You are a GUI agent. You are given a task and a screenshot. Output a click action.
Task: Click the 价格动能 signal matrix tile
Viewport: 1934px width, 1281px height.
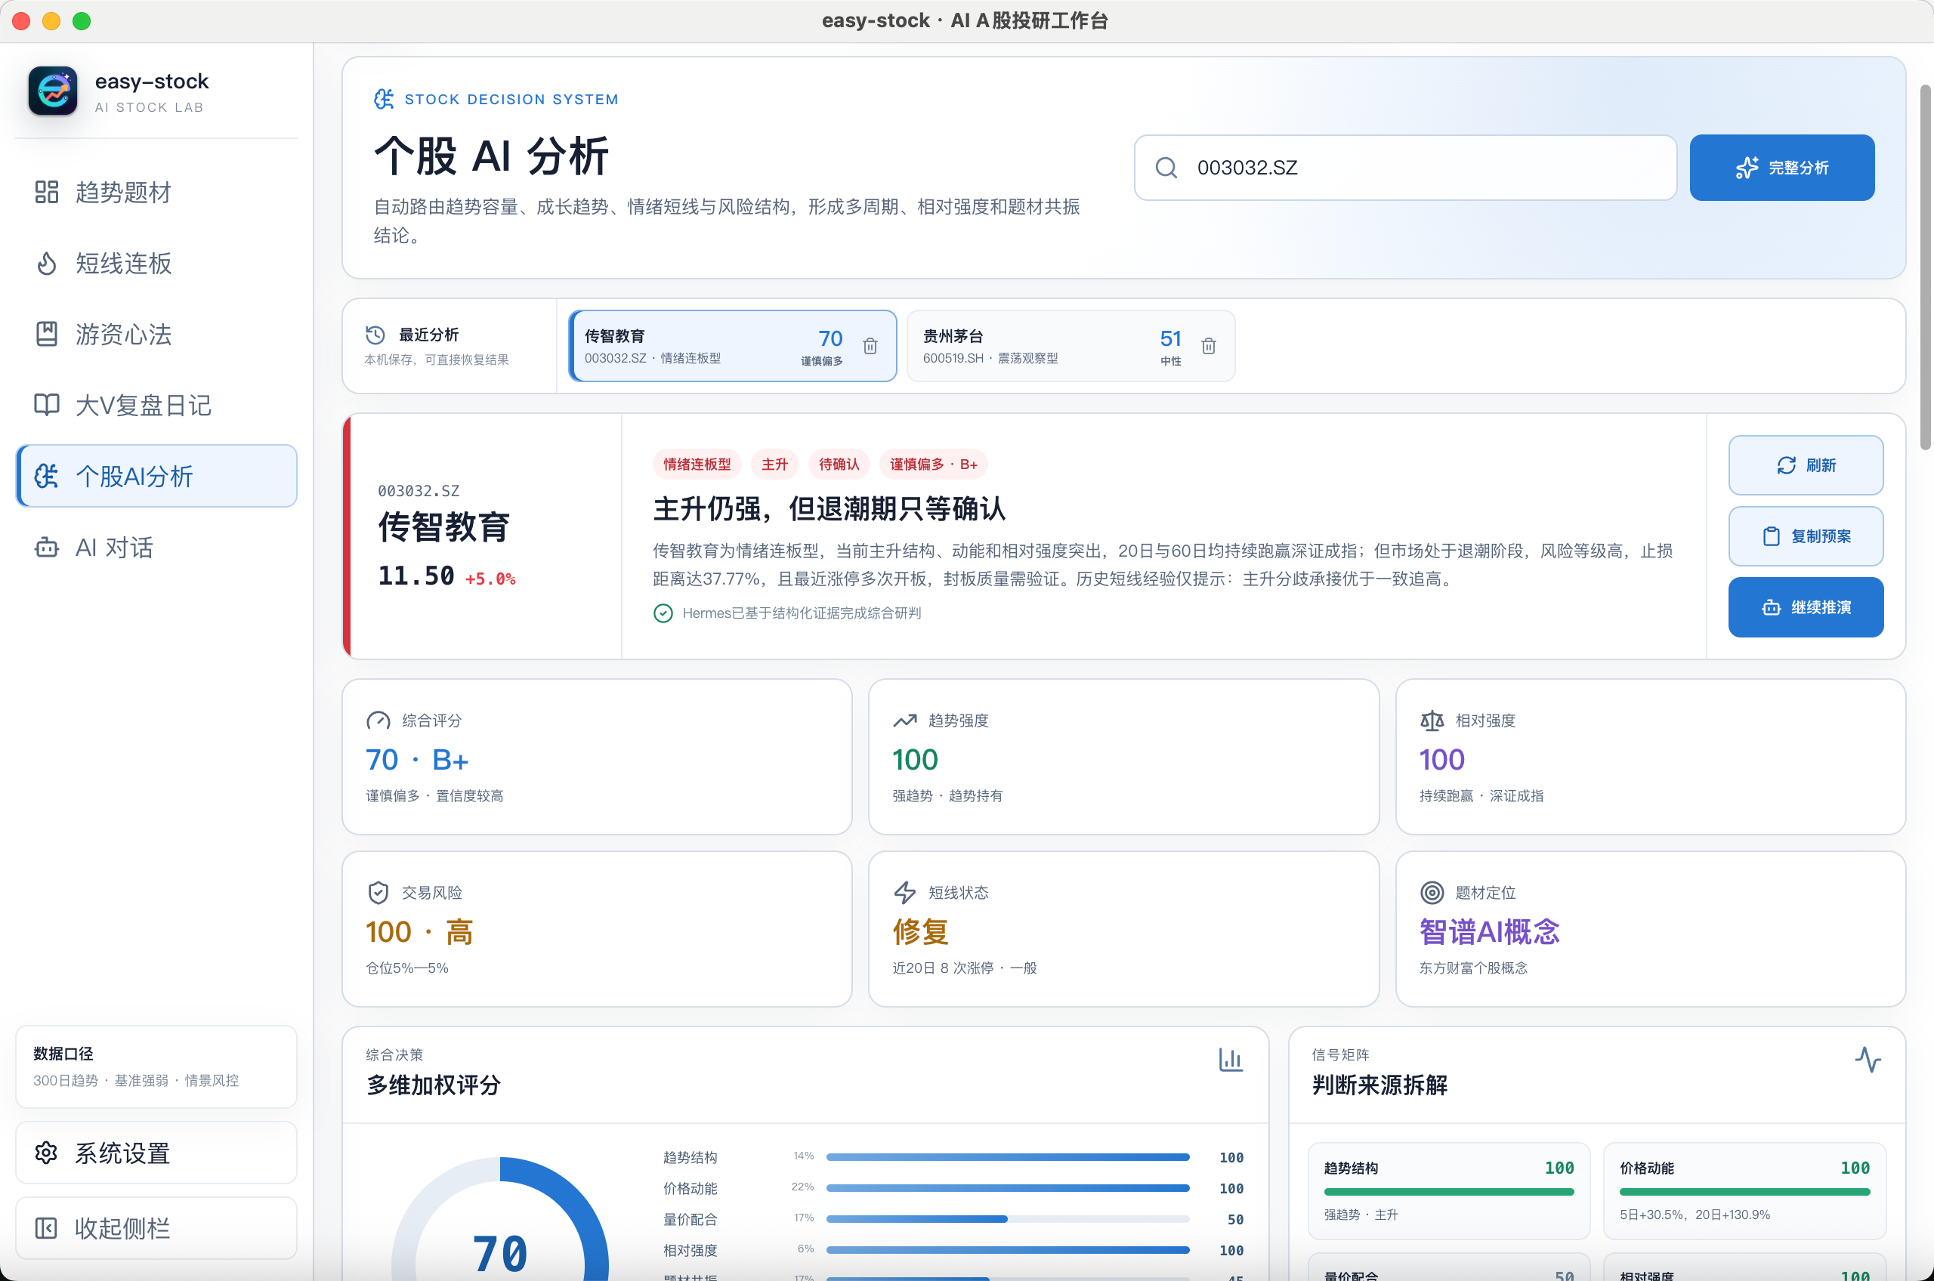pyautogui.click(x=1744, y=1190)
